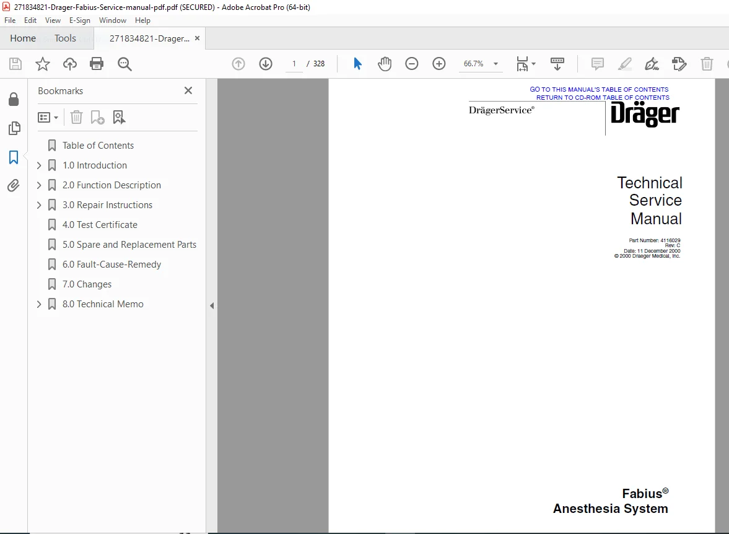Open the zoom level dropdown arrow
Image resolution: width=729 pixels, height=534 pixels.
pos(495,64)
